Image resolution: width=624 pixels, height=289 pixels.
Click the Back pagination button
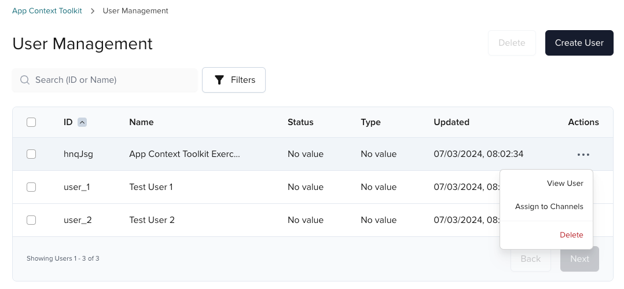click(x=530, y=259)
